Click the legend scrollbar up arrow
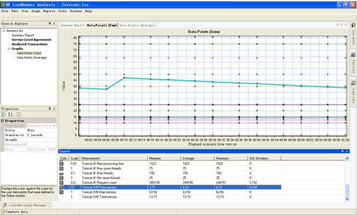 click(x=347, y=158)
